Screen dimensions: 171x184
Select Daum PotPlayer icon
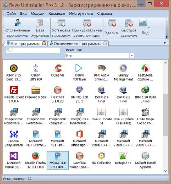click(x=79, y=72)
